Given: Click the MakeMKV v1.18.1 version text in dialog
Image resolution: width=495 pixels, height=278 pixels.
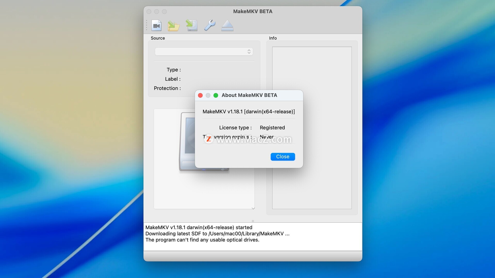Looking at the screenshot, I should (x=249, y=112).
